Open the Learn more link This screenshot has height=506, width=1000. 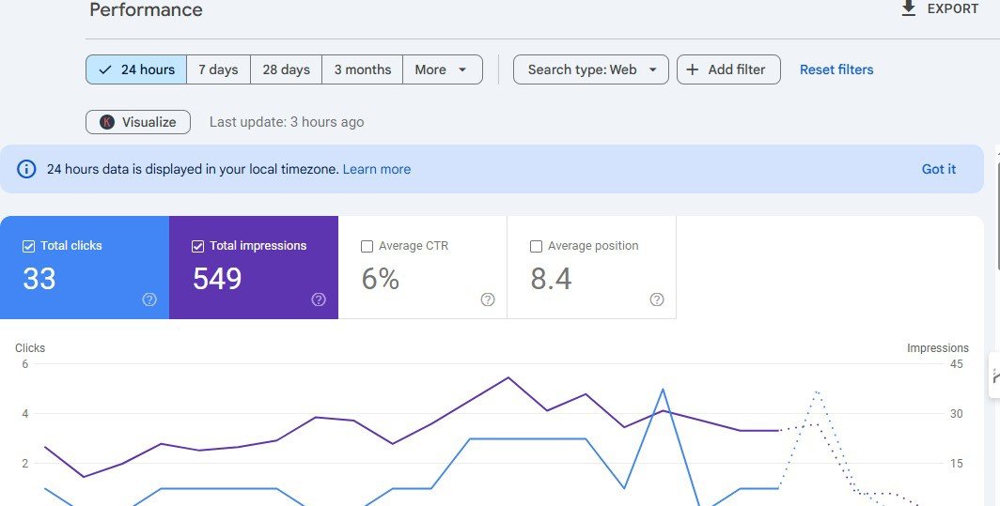pyautogui.click(x=376, y=169)
